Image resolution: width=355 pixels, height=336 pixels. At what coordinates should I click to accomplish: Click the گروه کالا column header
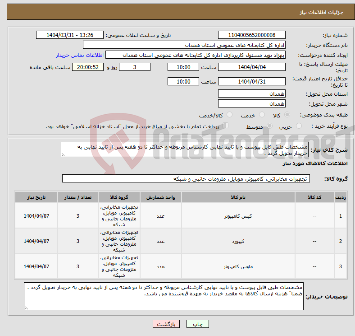[x=119, y=197]
